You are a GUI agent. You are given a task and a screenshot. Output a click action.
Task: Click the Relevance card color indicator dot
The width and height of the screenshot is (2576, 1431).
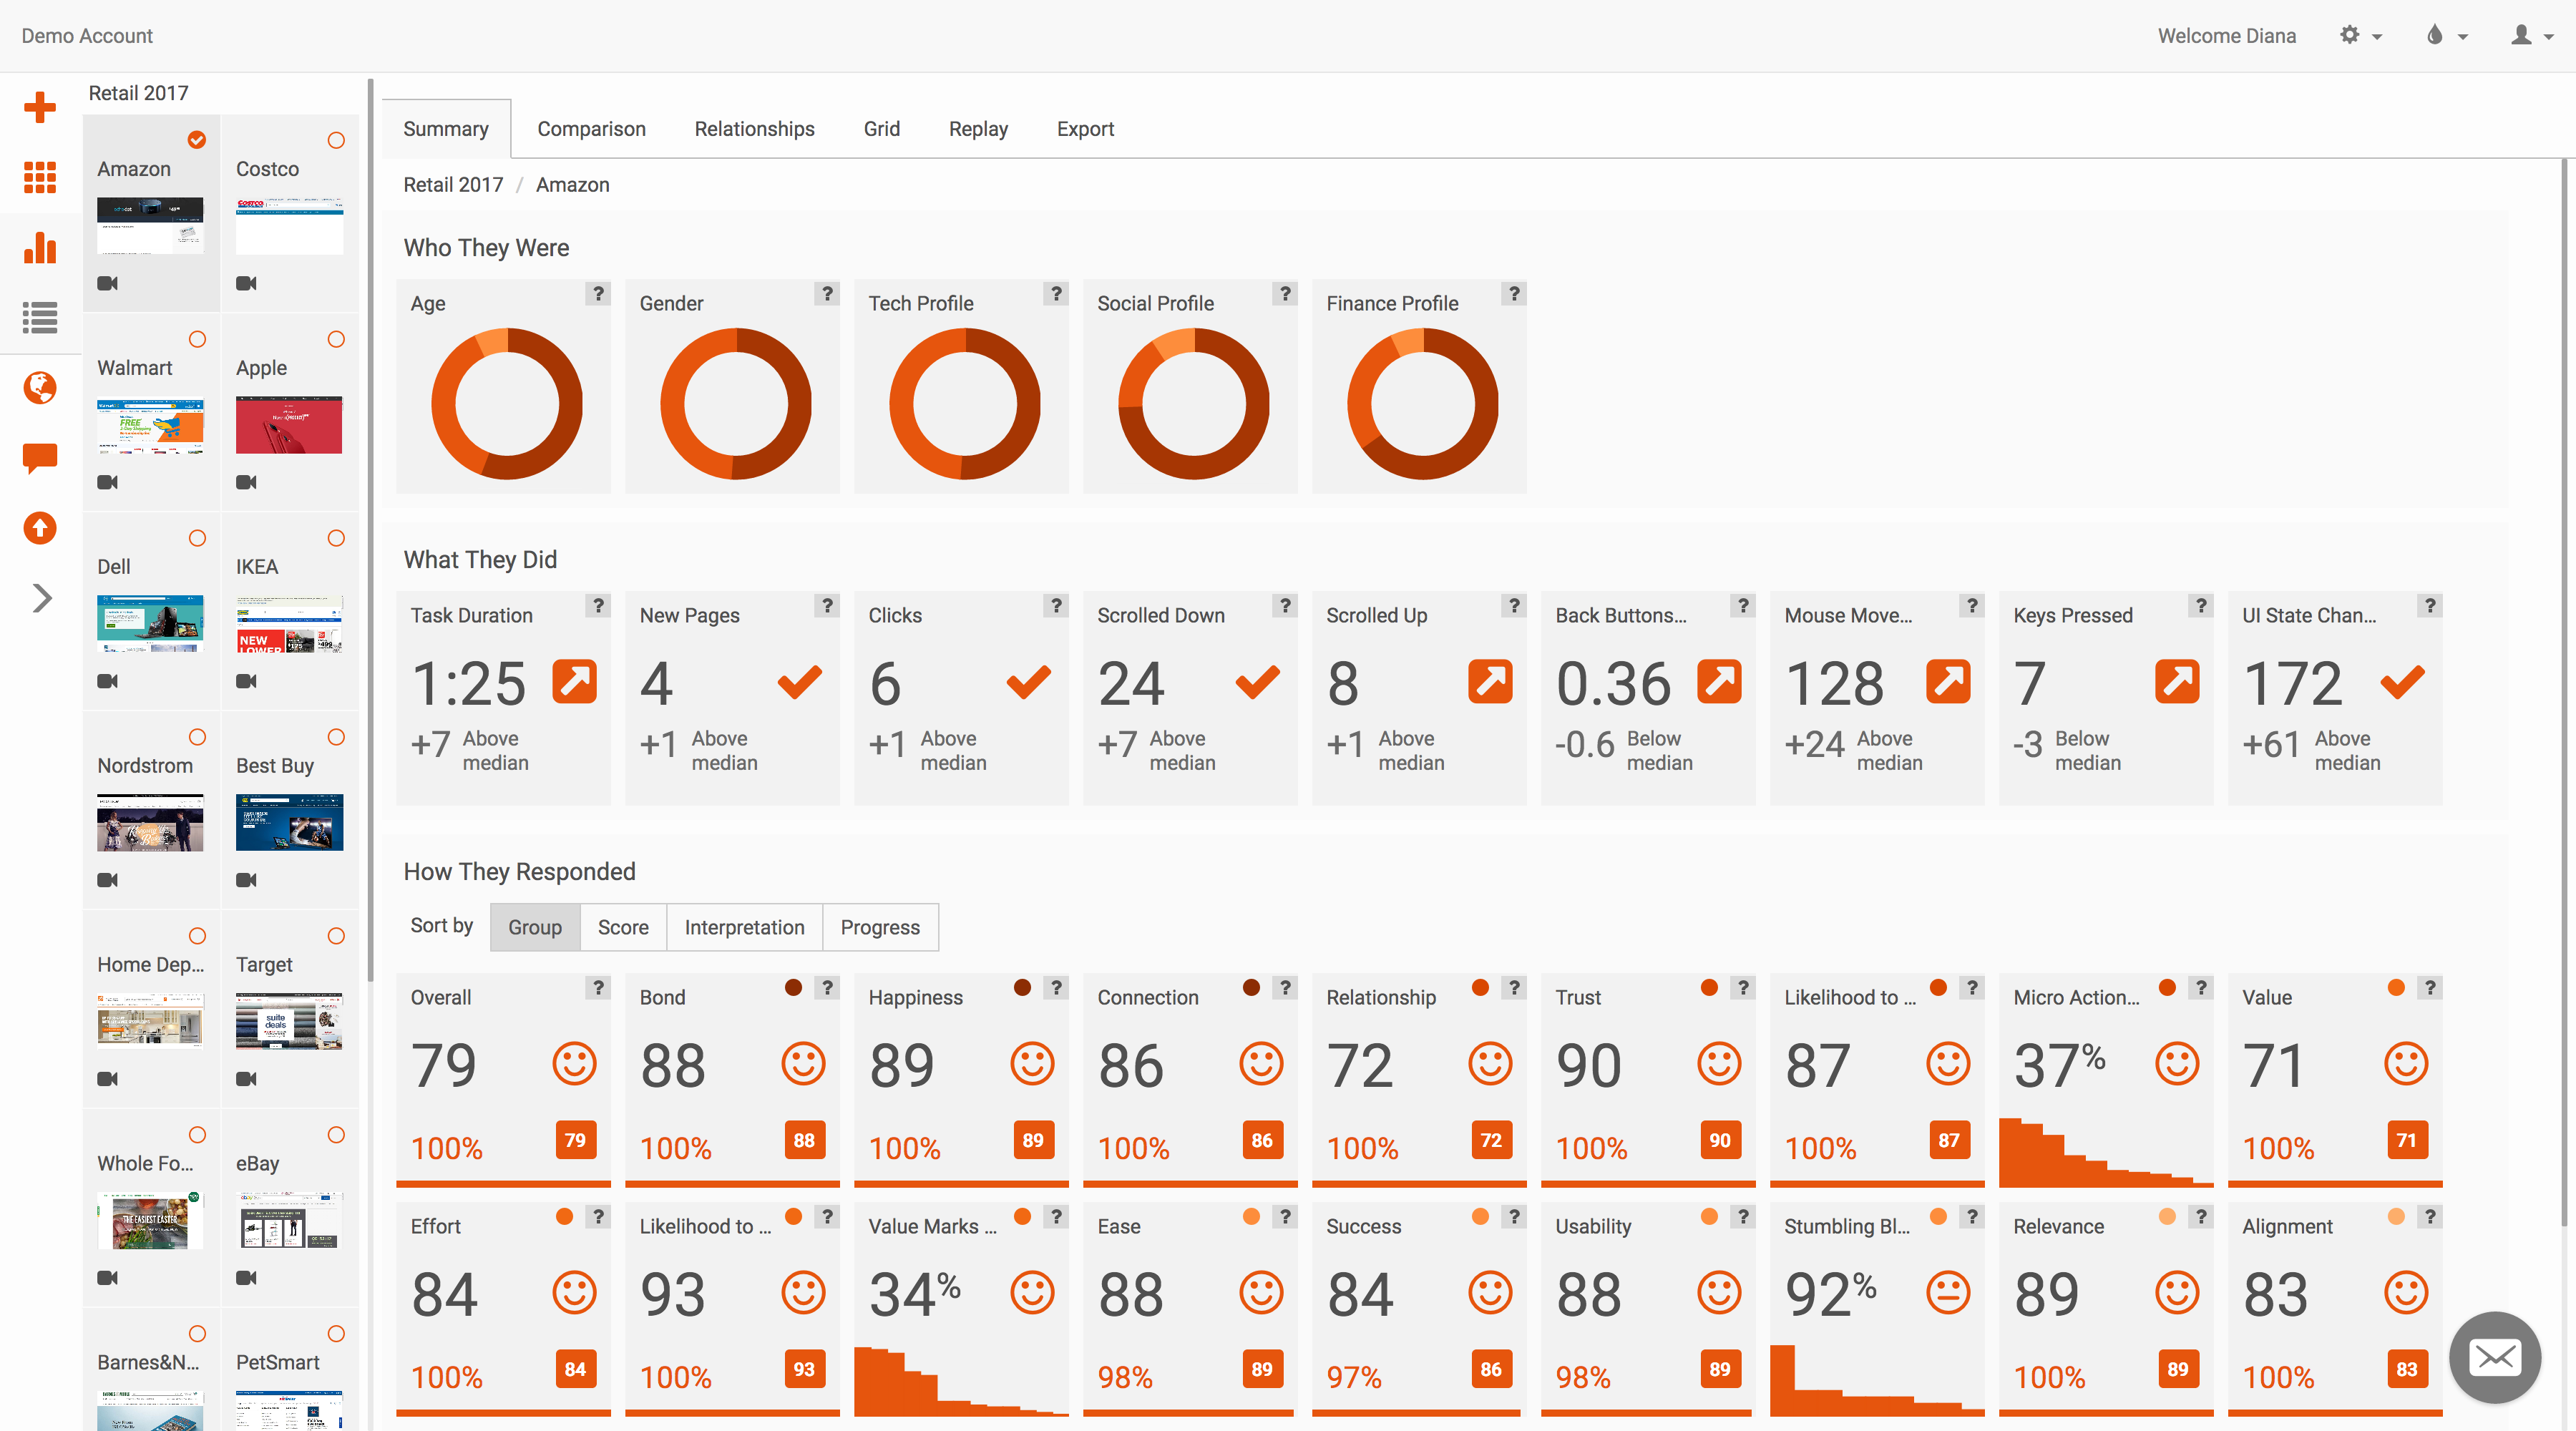[2167, 1216]
